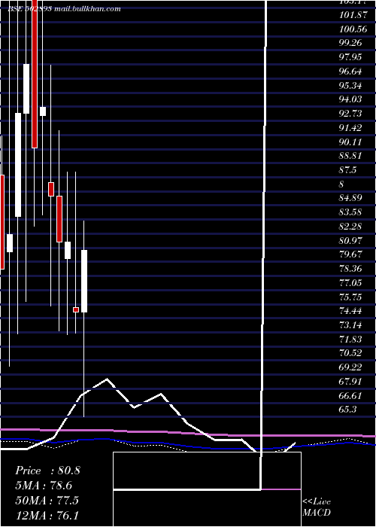Click the 92.73 price axis label
This screenshot has height=527, width=376.
(351, 114)
